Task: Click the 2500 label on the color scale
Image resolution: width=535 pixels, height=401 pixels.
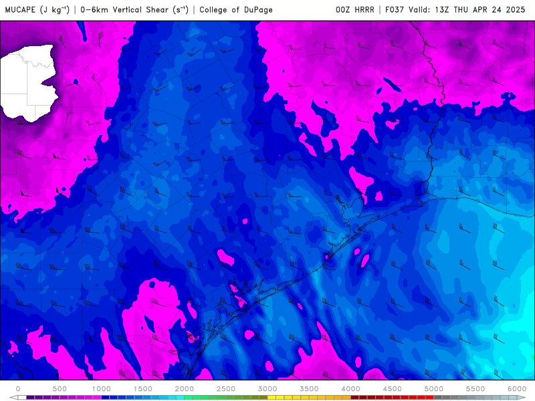Action: (226, 389)
